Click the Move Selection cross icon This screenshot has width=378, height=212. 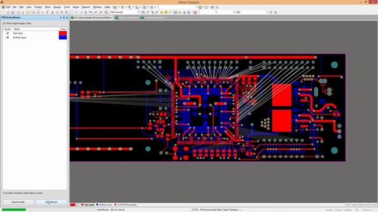[x=76, y=12]
